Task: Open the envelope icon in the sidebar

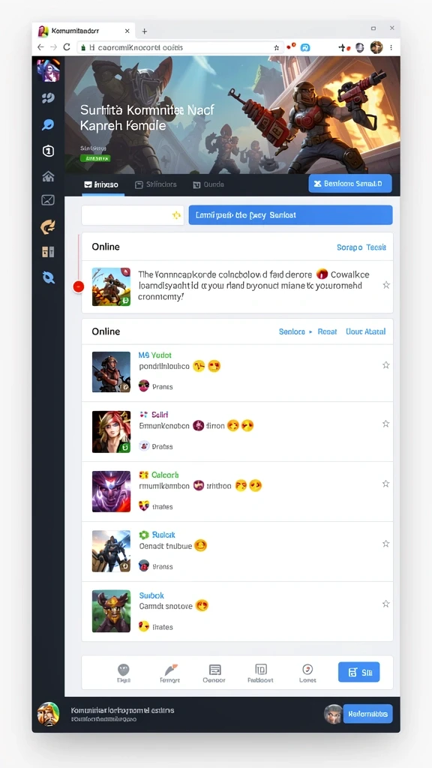Action: coord(48,199)
